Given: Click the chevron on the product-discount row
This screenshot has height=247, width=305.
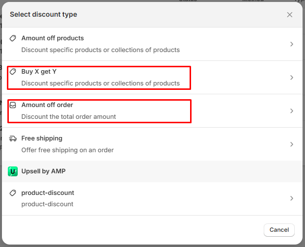Looking at the screenshot, I should [291, 198].
